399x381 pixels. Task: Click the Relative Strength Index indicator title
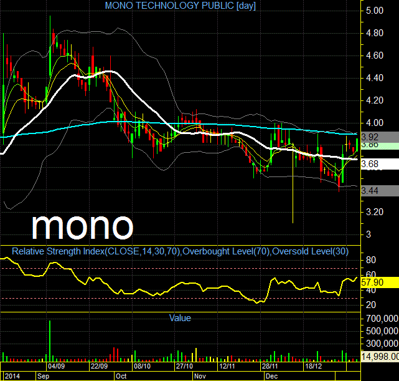click(x=180, y=251)
